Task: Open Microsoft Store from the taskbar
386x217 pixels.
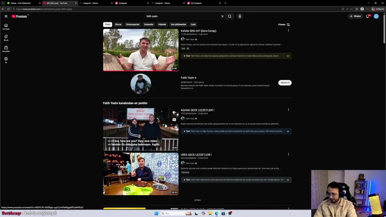Action: [223, 213]
